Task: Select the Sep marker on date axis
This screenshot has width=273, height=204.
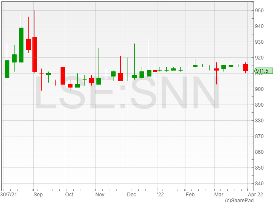Action: pos(38,194)
